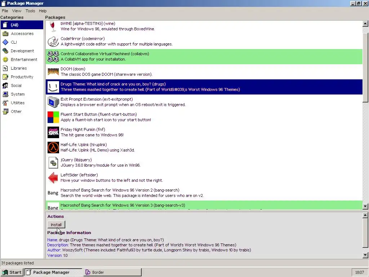This screenshot has width=369, height=277.
Task: Select the Libraries category icon
Action: coord(5,68)
